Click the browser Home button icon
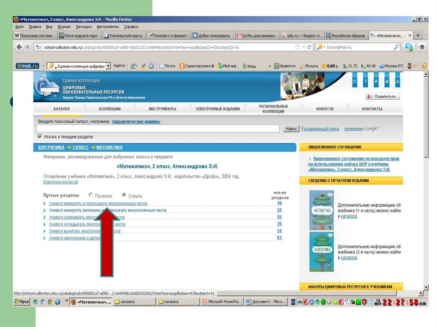The image size is (436, 327). click(422, 47)
